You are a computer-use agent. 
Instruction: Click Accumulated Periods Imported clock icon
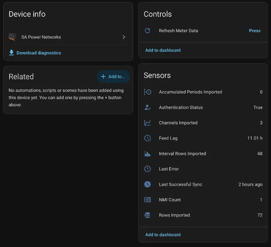(x=148, y=92)
